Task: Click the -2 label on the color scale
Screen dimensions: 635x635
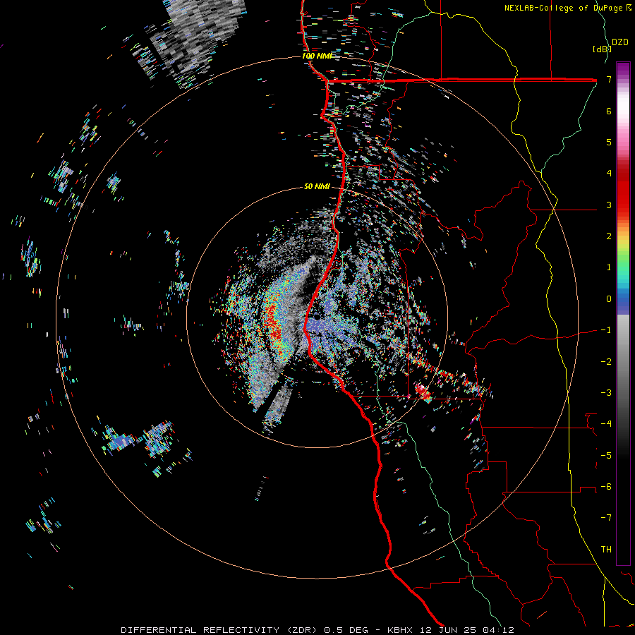Action: coord(606,362)
